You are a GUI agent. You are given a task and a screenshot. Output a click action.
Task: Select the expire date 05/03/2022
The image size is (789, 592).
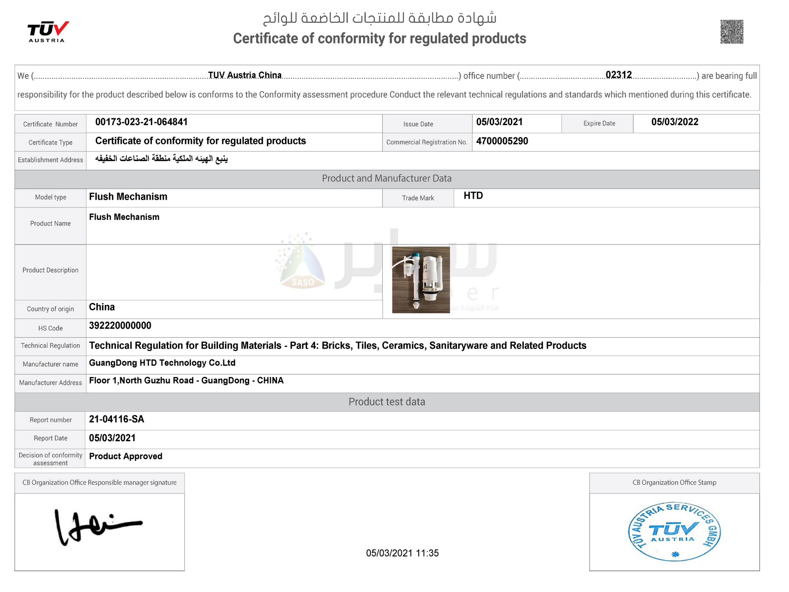(x=675, y=122)
